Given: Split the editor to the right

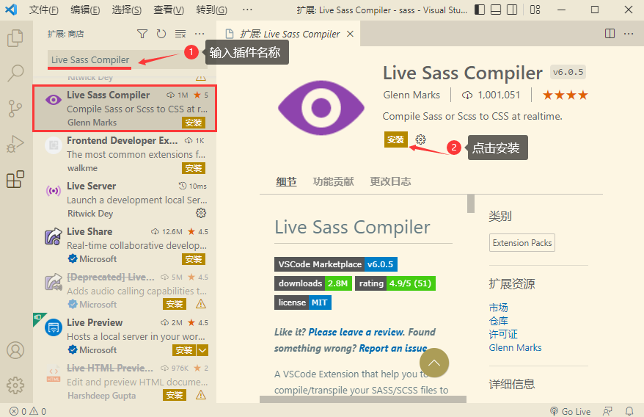Looking at the screenshot, I should (x=610, y=34).
